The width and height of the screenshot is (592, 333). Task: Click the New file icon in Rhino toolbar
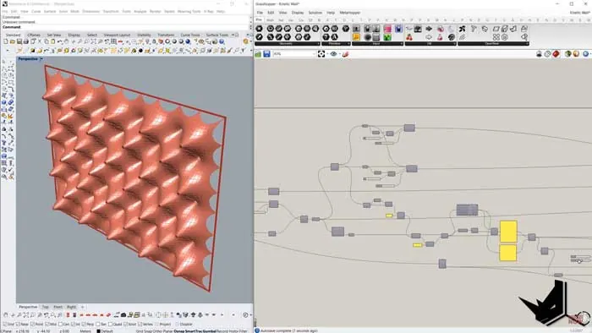[5, 41]
